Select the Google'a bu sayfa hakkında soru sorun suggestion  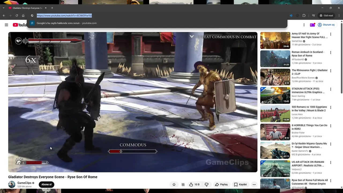(x=157, y=23)
